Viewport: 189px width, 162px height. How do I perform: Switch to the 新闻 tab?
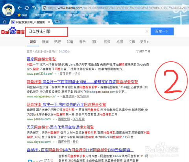pos(45,42)
